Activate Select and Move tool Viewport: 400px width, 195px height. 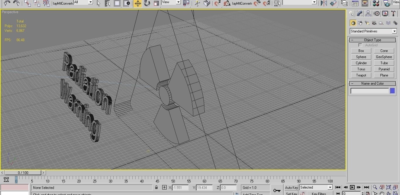point(138,3)
